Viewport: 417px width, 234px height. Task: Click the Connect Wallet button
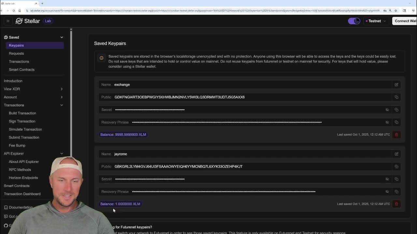tap(405, 21)
